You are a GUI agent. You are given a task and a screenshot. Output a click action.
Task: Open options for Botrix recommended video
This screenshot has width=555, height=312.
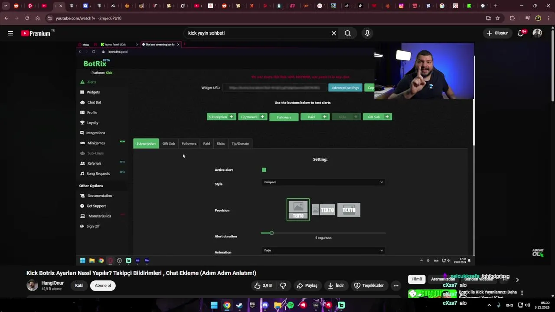coord(522,293)
